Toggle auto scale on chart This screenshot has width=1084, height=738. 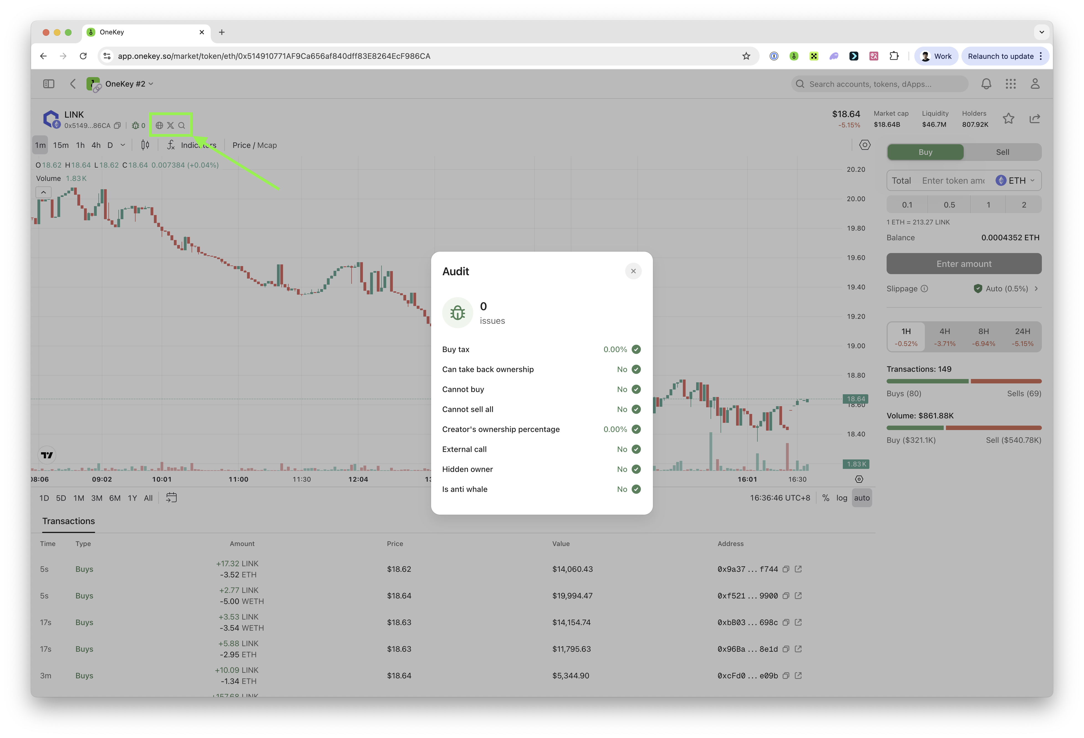(x=861, y=498)
